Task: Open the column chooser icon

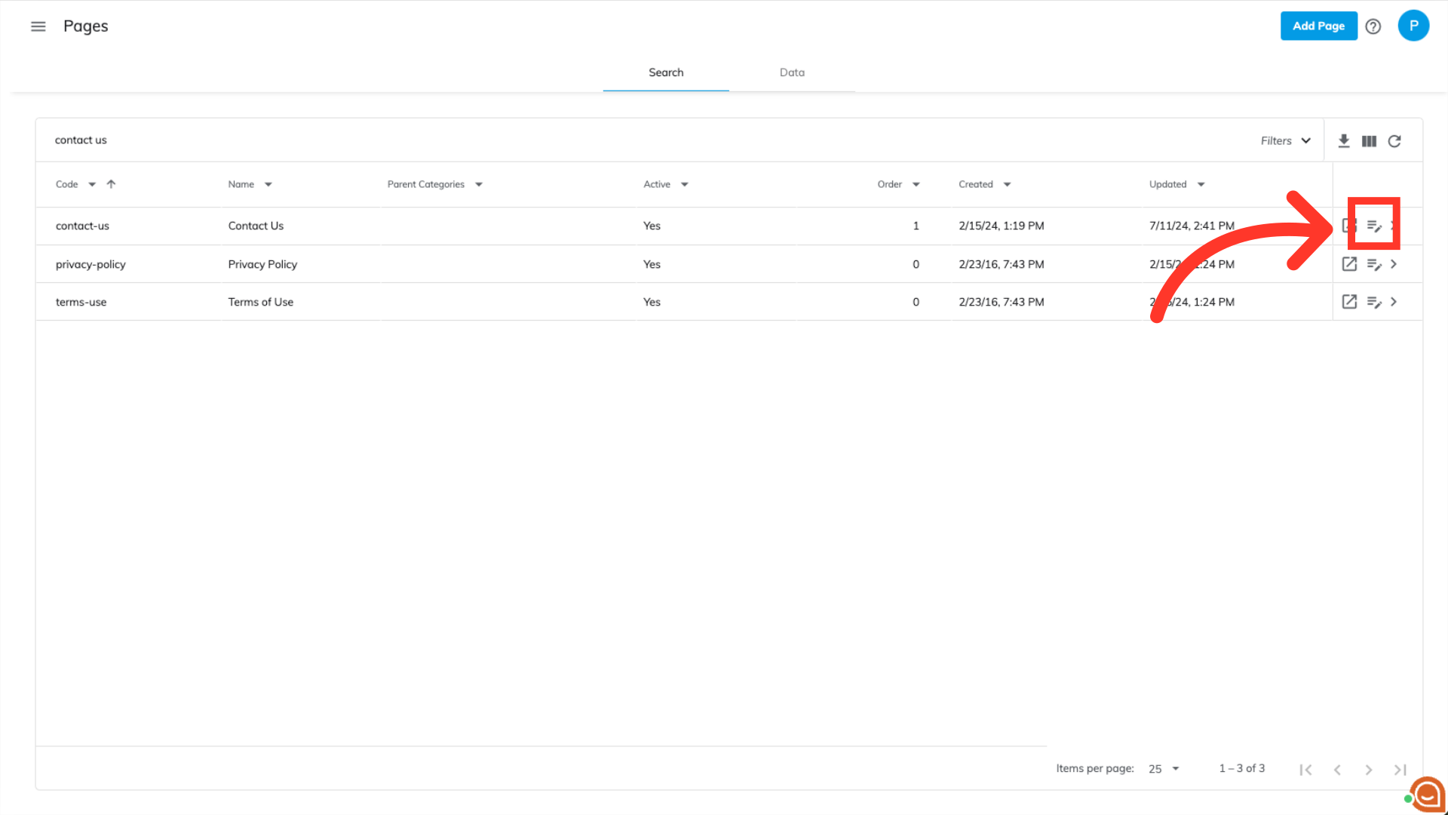Action: [x=1369, y=141]
